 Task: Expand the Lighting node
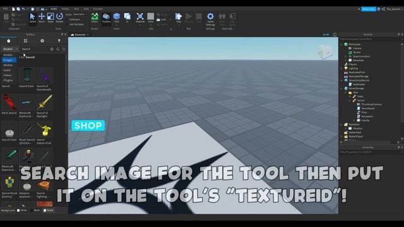point(342,68)
